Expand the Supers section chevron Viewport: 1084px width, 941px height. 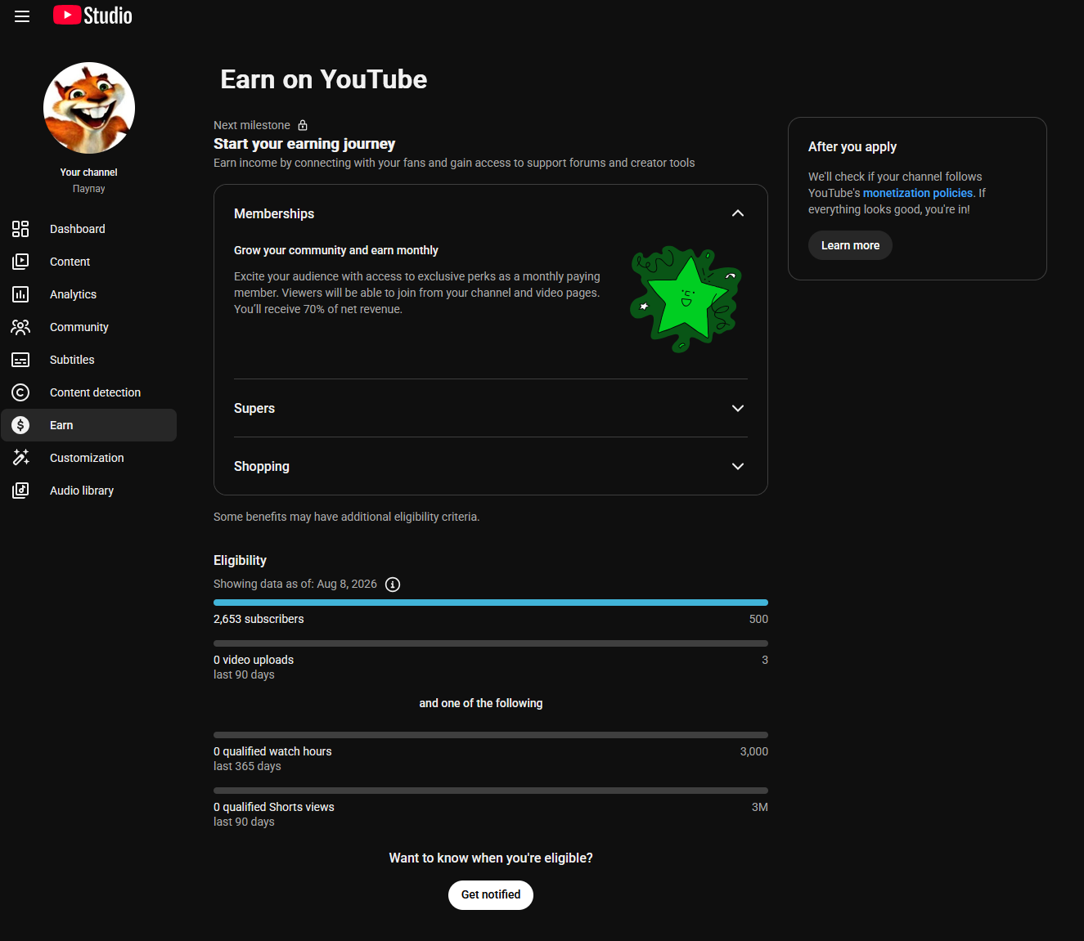(738, 409)
